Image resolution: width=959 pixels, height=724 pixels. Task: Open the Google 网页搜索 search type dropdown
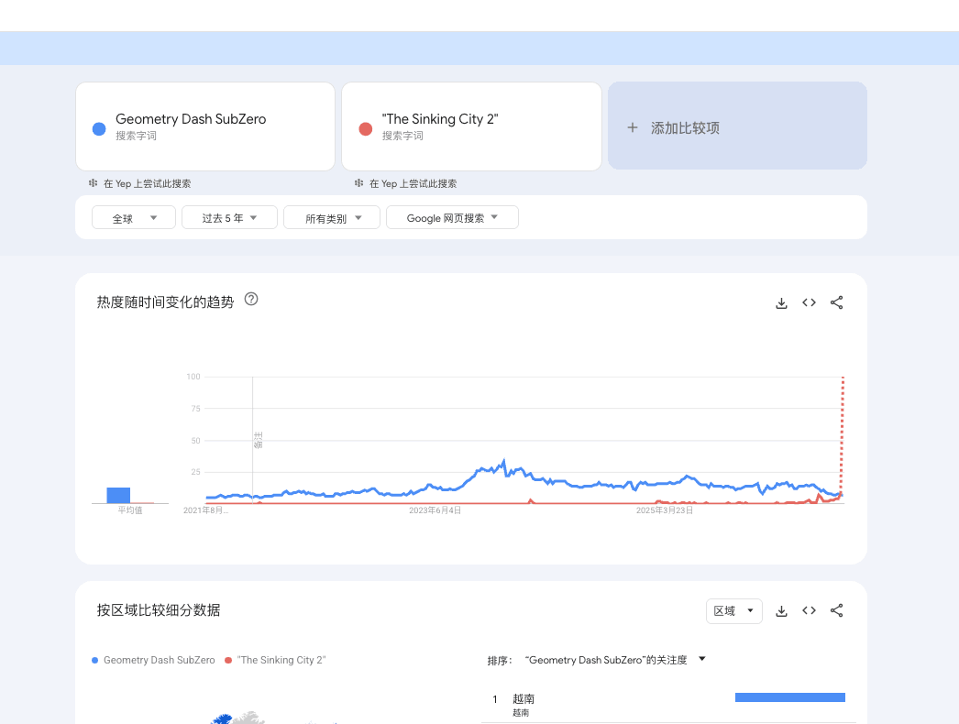[x=452, y=218]
